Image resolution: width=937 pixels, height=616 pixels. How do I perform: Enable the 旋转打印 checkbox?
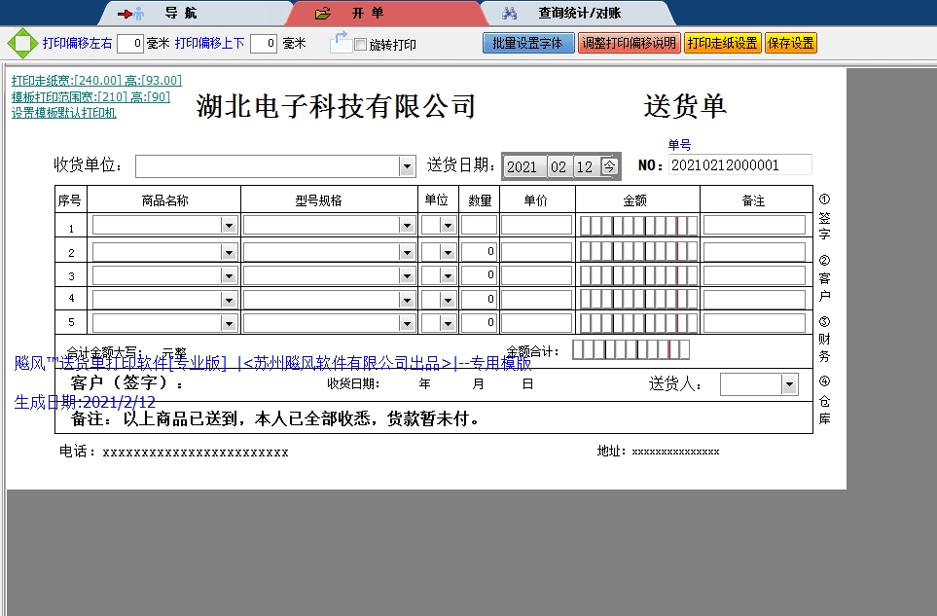pos(361,45)
